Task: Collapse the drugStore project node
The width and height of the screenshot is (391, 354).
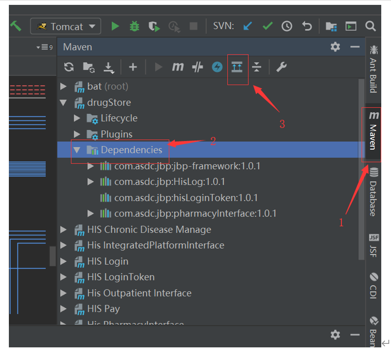Action: [x=63, y=102]
